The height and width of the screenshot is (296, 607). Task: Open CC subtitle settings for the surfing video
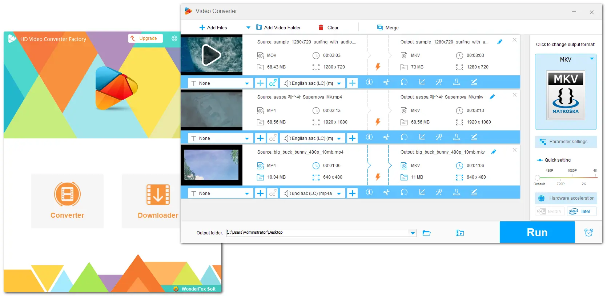(272, 83)
